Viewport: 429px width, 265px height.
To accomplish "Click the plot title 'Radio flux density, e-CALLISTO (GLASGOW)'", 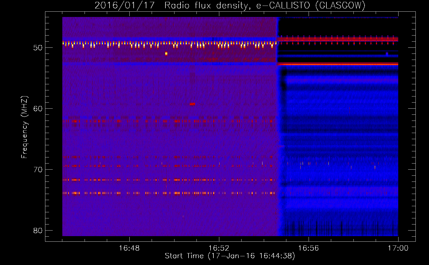I will pyautogui.click(x=265, y=5).
